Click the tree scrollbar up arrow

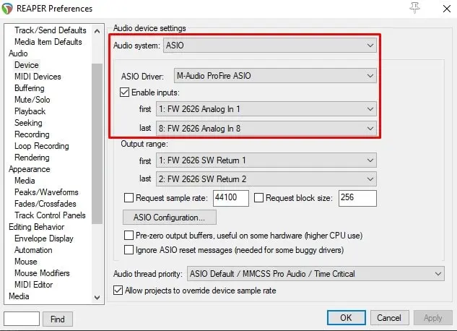click(x=97, y=31)
